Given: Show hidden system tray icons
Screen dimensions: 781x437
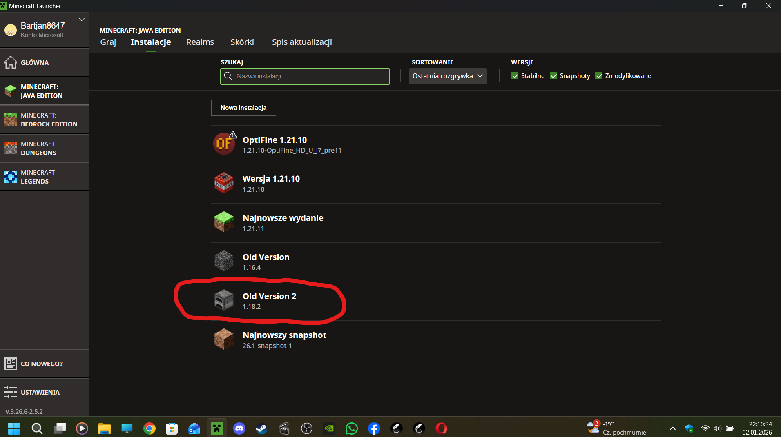Looking at the screenshot, I should pyautogui.click(x=673, y=428).
